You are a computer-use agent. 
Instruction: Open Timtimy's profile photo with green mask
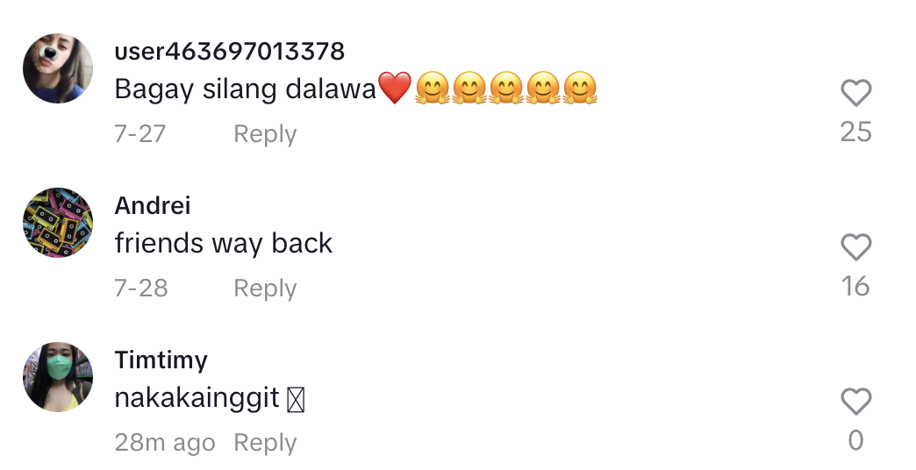pos(58,377)
